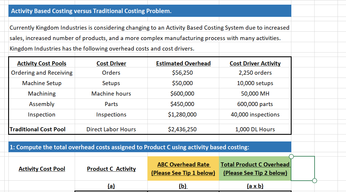Click the Assembly cost pool cell
The height and width of the screenshot is (192, 346).
(x=42, y=104)
